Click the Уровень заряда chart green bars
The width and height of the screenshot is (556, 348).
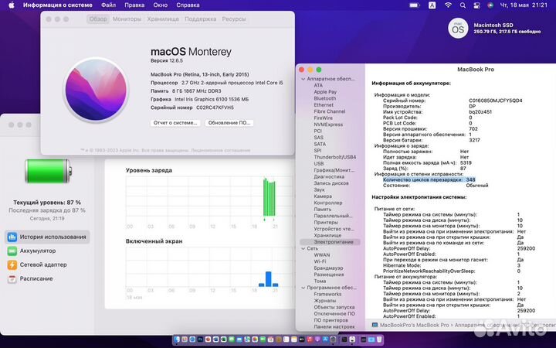(x=270, y=197)
